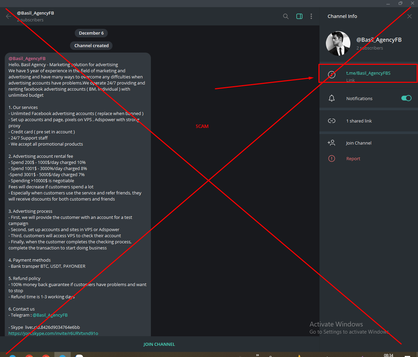This screenshot has height=357, width=418.
Task: Minimize the Telegram window
Action: tap(388, 3)
